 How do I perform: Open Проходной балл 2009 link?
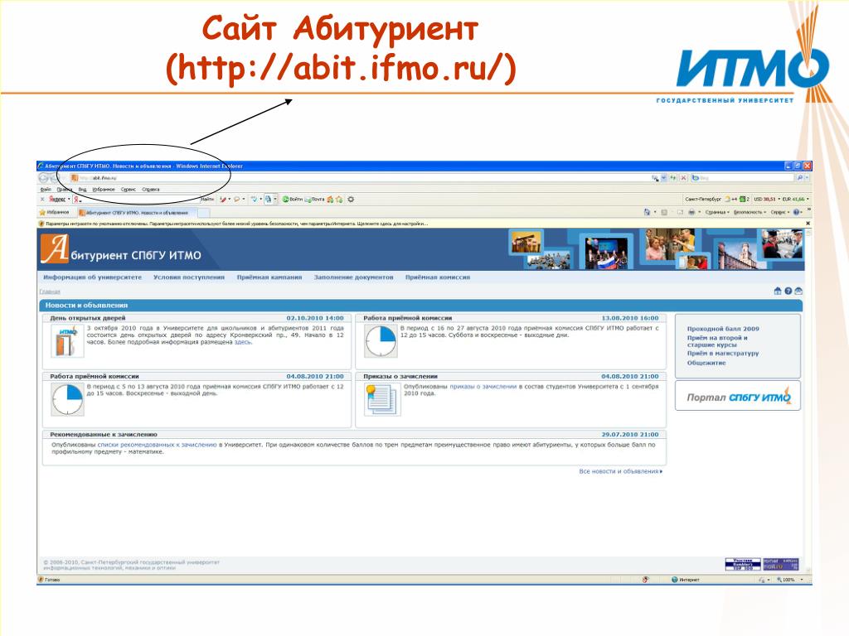tap(723, 329)
